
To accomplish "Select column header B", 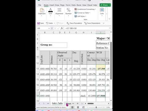I will click(x=45, y=33).
